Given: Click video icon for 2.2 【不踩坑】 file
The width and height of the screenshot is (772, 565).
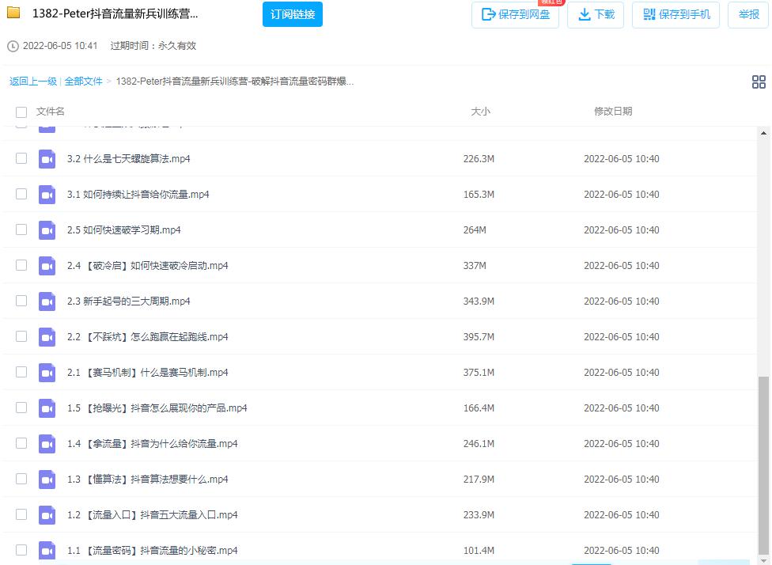Looking at the screenshot, I should click(47, 337).
